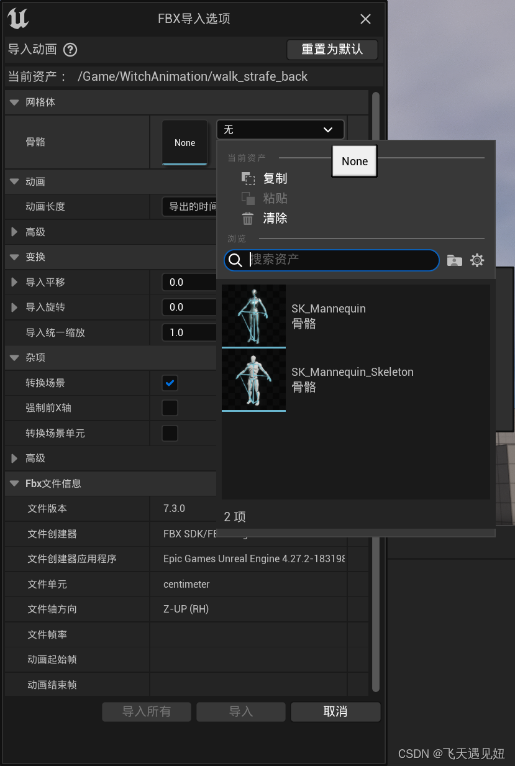Viewport: 515px width, 766px height.
Task: Click the centimeter file unit value
Action: (186, 585)
